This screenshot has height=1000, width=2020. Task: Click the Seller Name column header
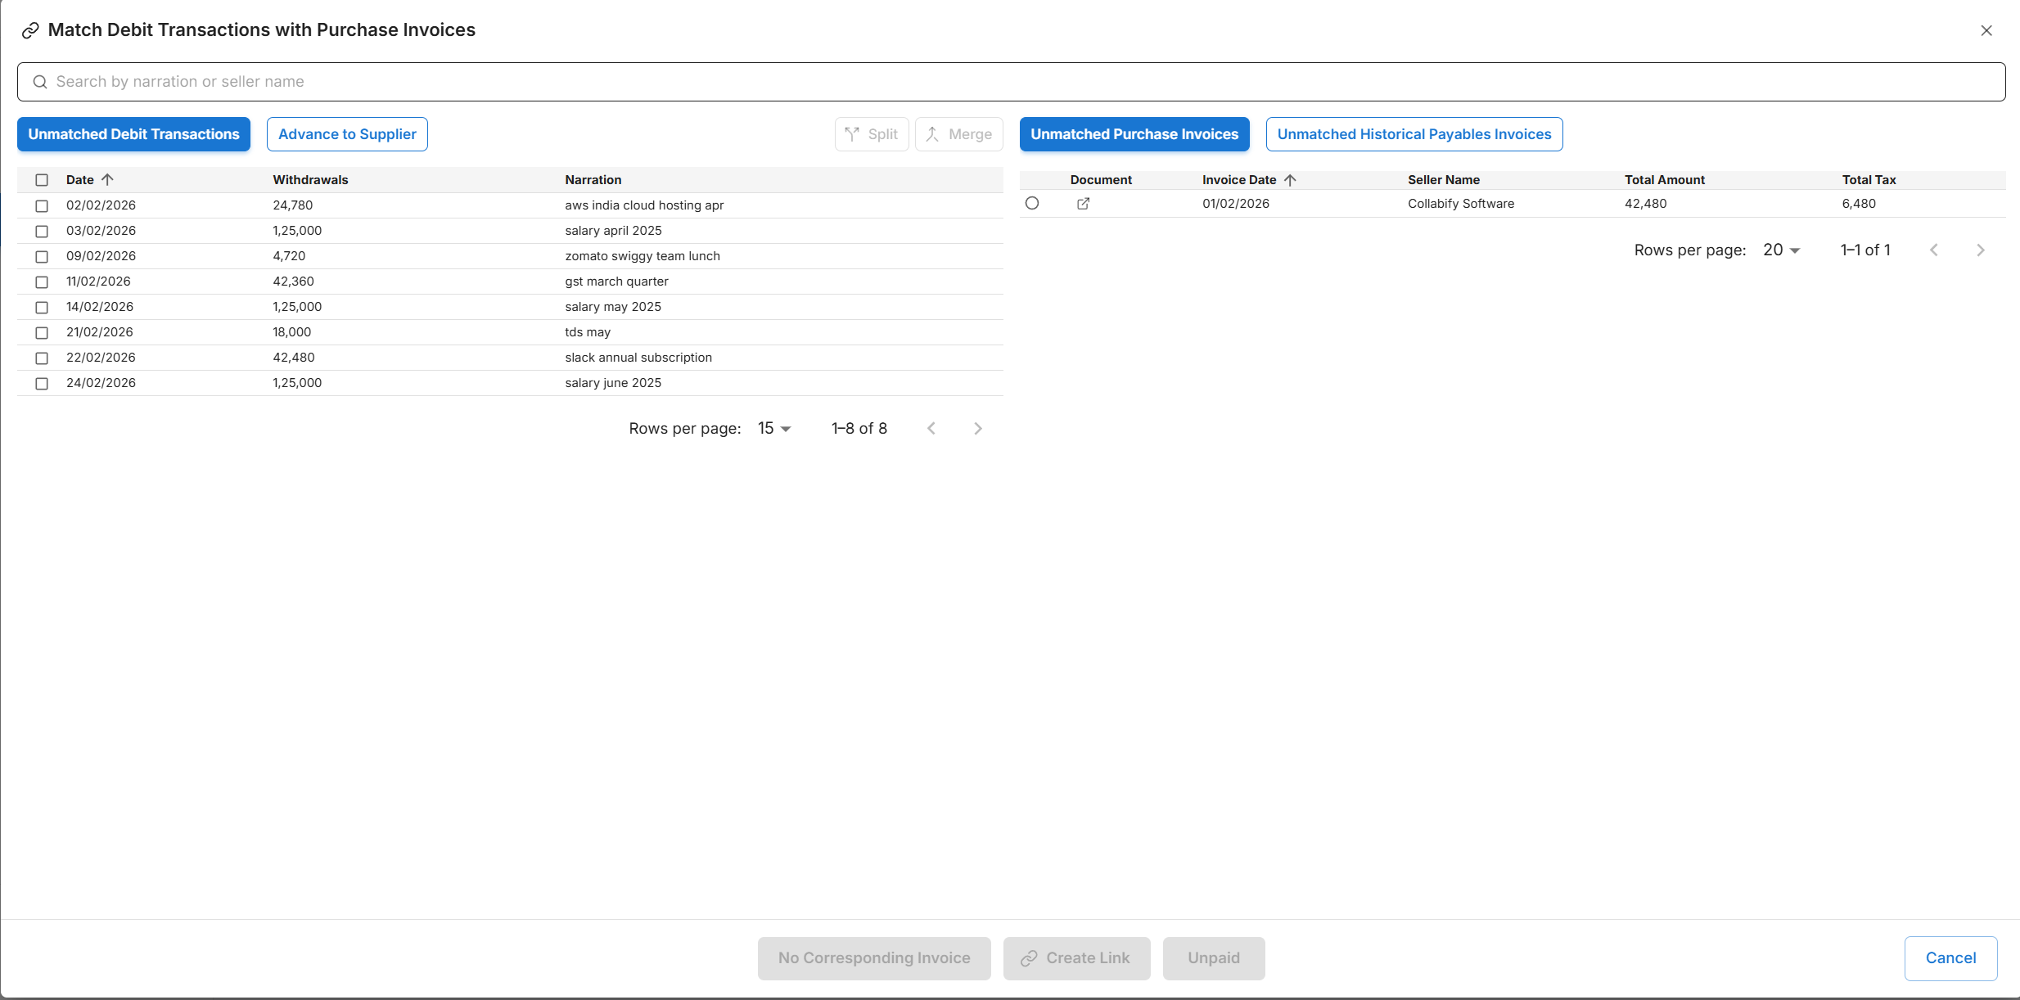(x=1444, y=180)
